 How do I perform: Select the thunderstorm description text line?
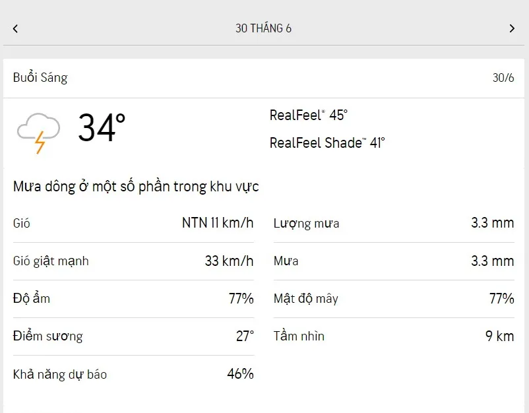click(x=136, y=187)
